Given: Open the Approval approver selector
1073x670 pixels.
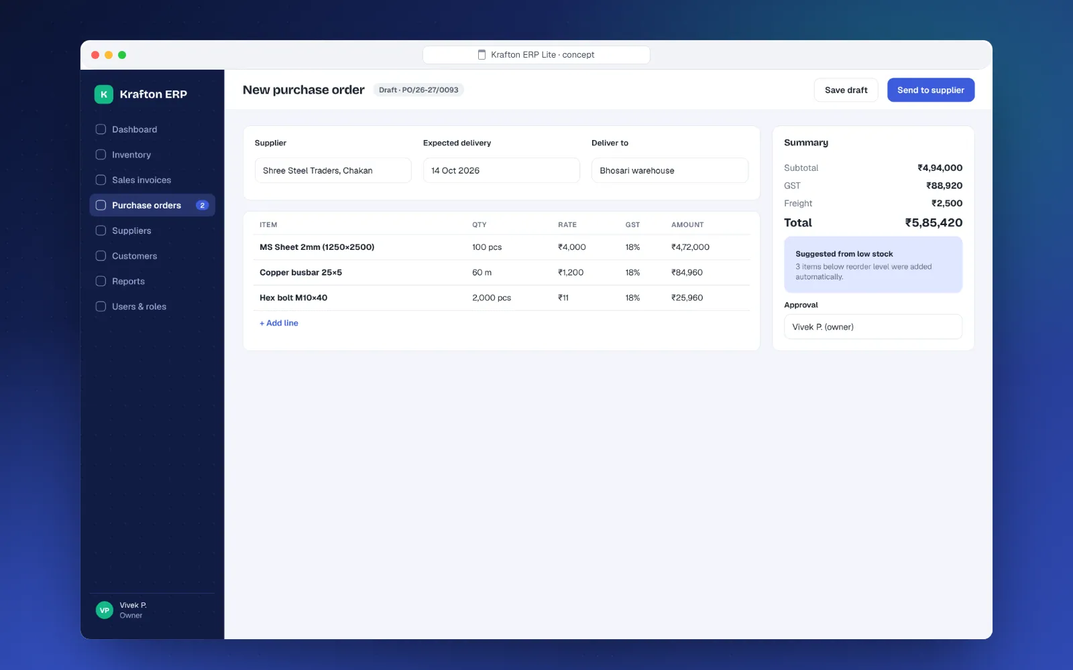Looking at the screenshot, I should tap(873, 327).
